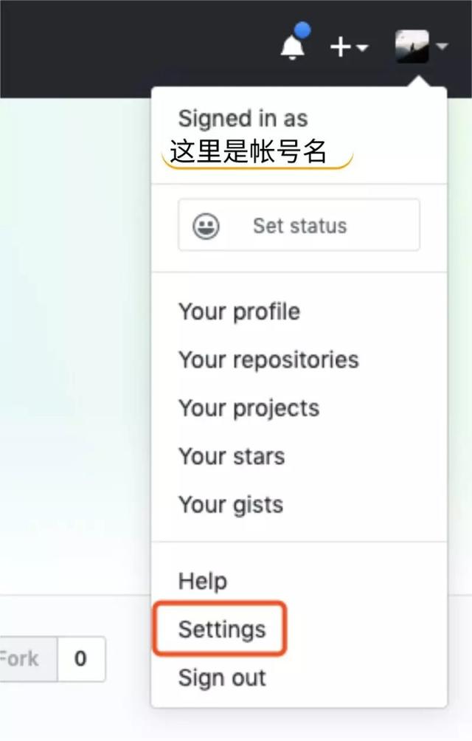Viewport: 472px width, 741px height.
Task: Click the blue unread notification dot
Action: [302, 30]
